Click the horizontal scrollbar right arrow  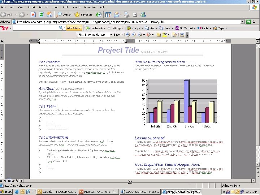254,181
